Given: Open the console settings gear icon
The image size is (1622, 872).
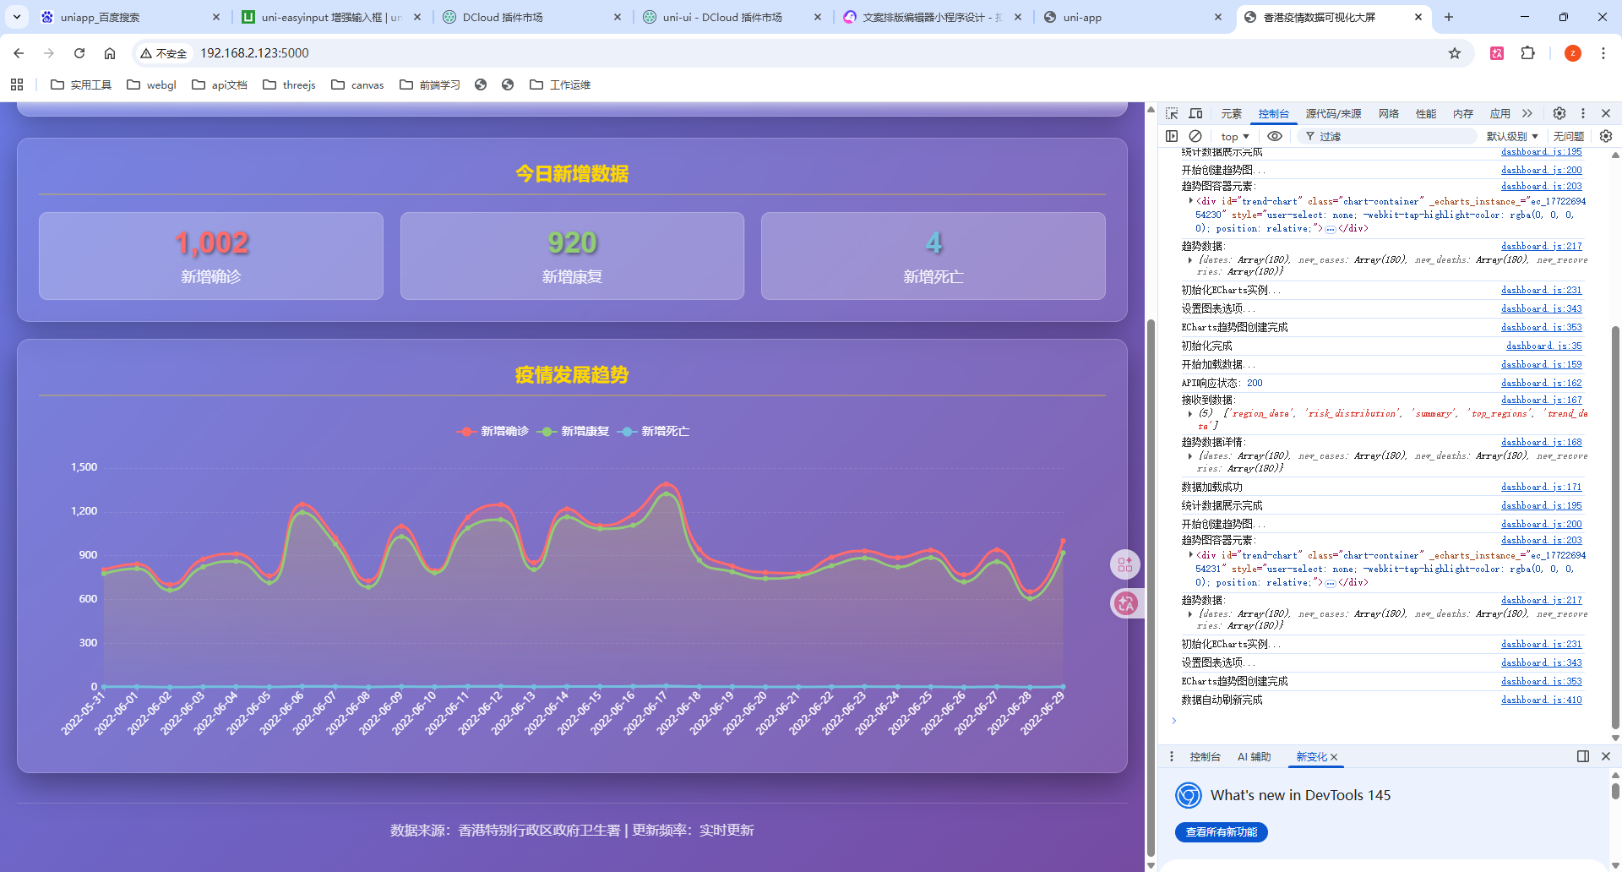Looking at the screenshot, I should click(x=1606, y=136).
